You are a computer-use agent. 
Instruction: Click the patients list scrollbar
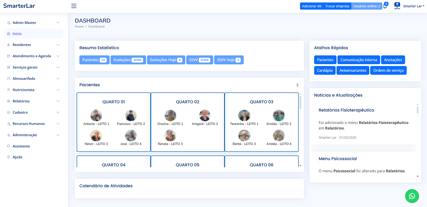[300, 102]
